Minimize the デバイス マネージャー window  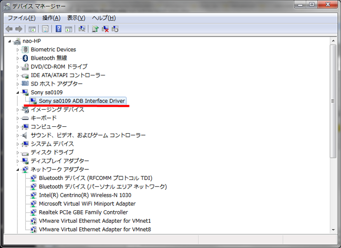click(x=300, y=4)
